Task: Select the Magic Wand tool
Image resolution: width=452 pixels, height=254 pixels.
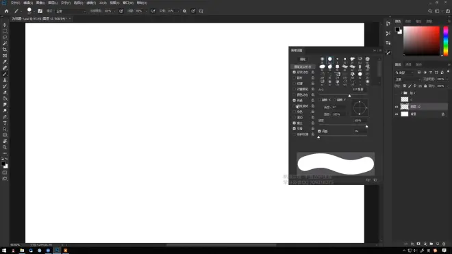Action: (5, 43)
